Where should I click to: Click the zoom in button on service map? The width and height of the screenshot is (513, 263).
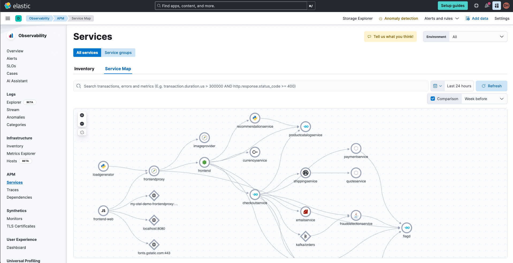[x=82, y=115]
